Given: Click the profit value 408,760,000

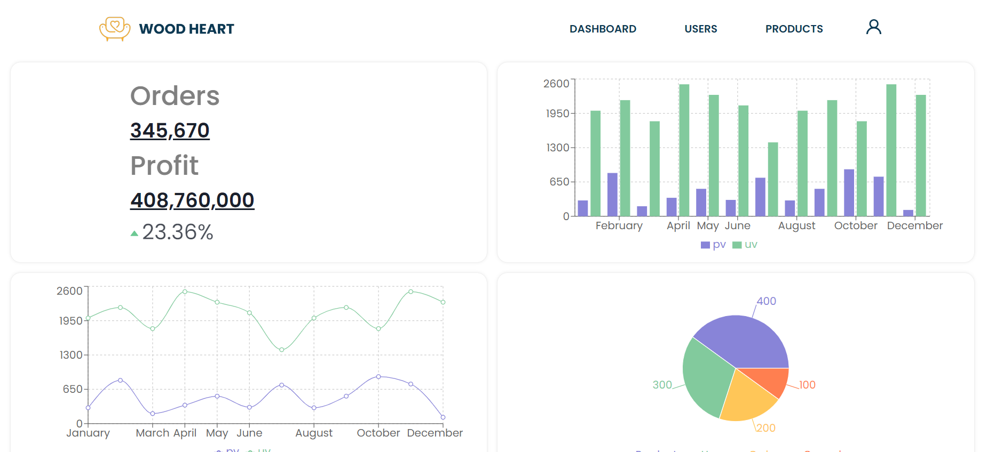Looking at the screenshot, I should click(x=192, y=200).
